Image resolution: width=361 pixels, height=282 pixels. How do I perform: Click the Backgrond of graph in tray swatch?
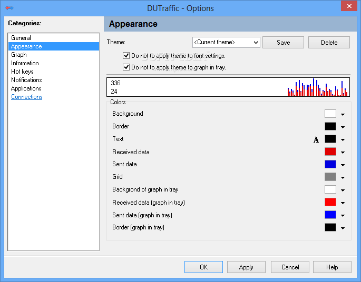point(330,189)
